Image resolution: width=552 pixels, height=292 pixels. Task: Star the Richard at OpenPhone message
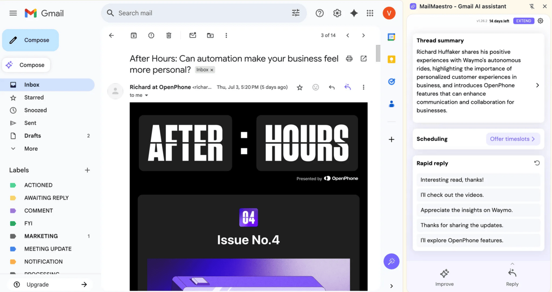[x=299, y=88]
